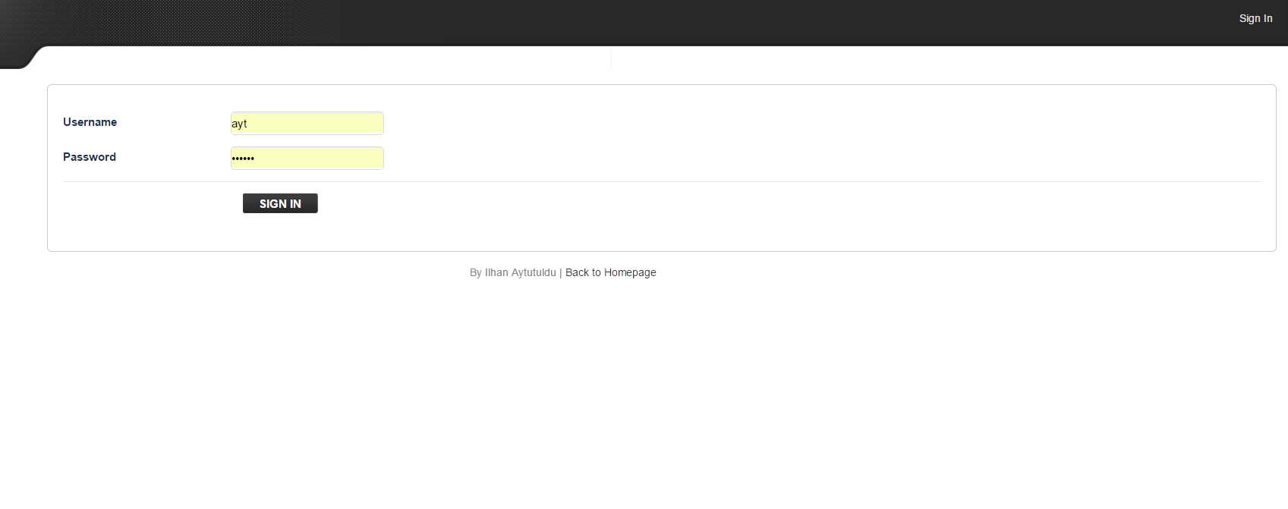This screenshot has width=1288, height=509.
Task: Click empty space inside the login panel
Action: coord(759,137)
